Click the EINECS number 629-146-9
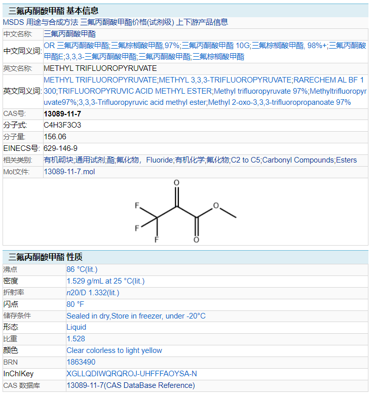The width and height of the screenshot is (372, 396). click(61, 148)
